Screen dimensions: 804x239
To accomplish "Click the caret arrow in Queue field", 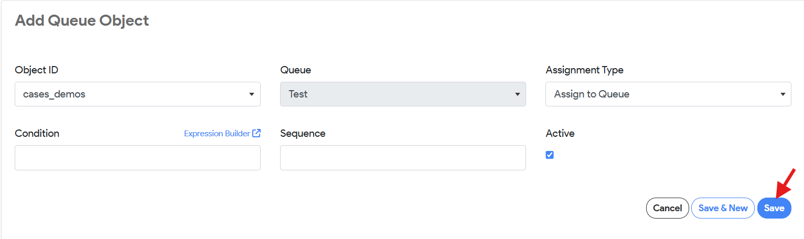I will point(517,95).
